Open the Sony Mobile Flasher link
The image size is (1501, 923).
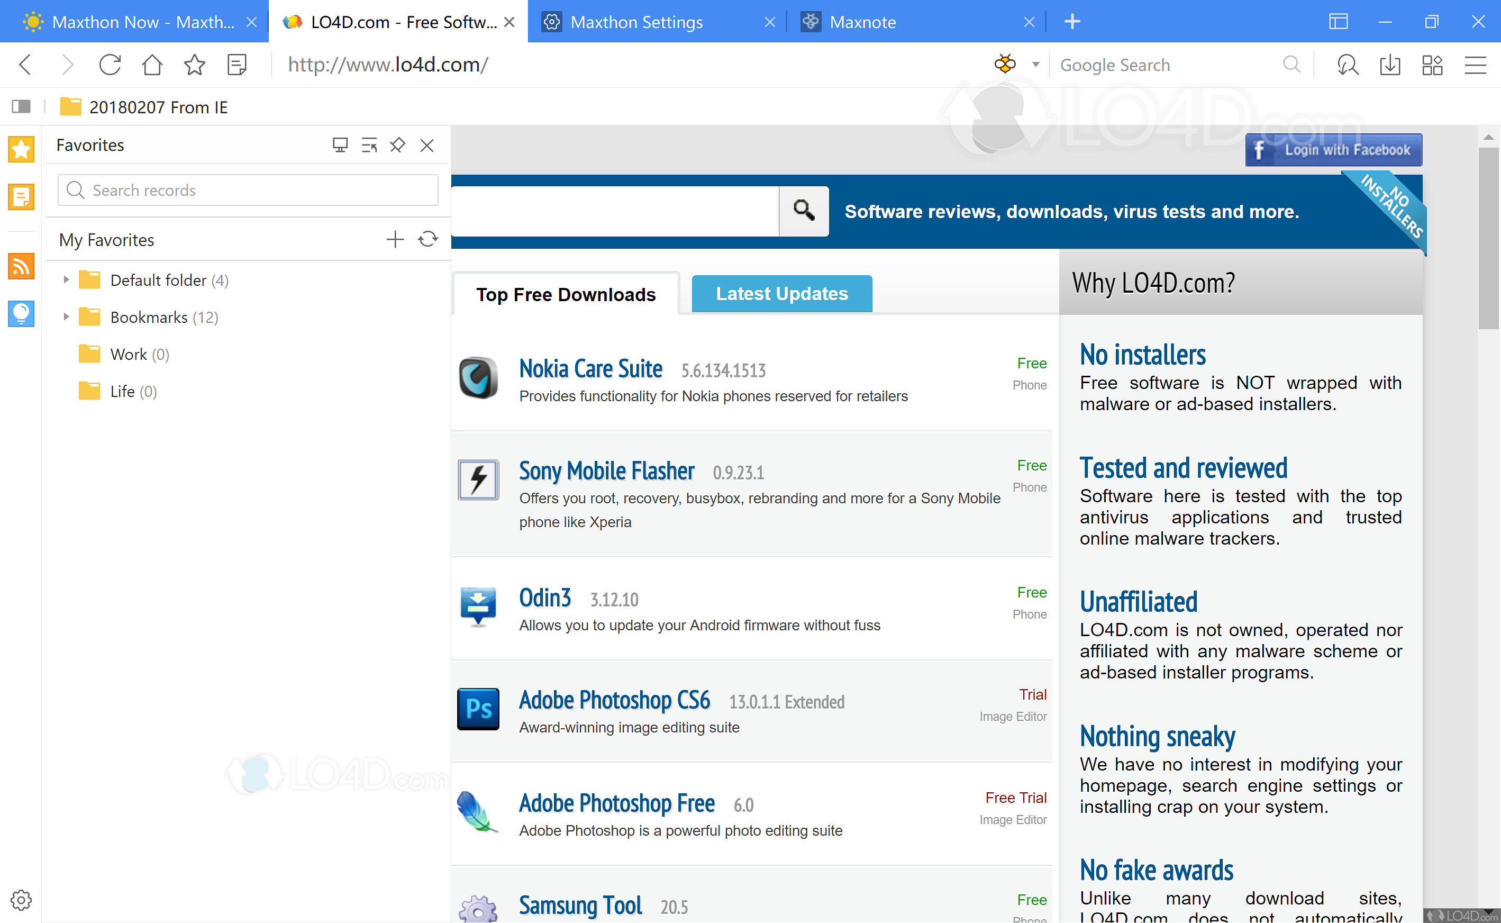pos(606,470)
